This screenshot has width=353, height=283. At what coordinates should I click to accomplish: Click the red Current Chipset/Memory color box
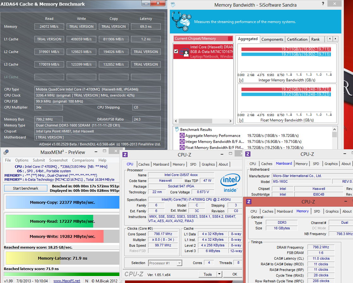[230, 38]
